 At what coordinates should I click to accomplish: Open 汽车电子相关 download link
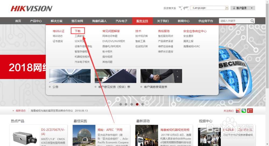click(x=82, y=62)
